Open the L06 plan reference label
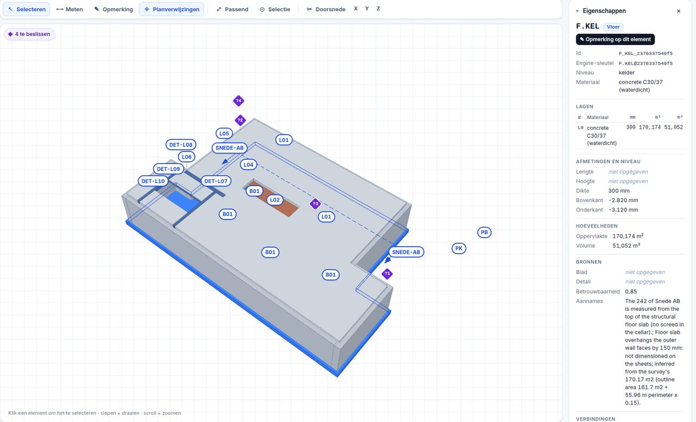Screen dimensions: 696x422 tap(187, 157)
